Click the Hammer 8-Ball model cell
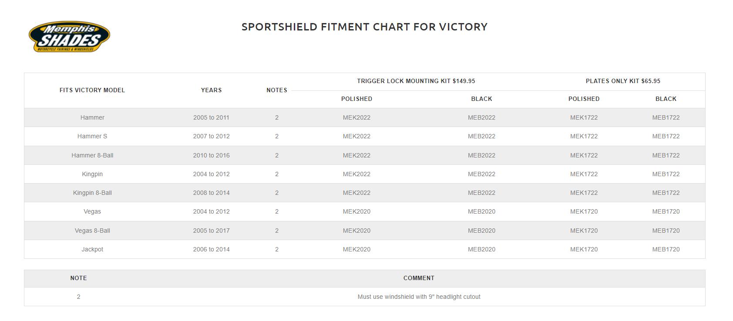Viewport: 733px width, 321px height. [92, 155]
